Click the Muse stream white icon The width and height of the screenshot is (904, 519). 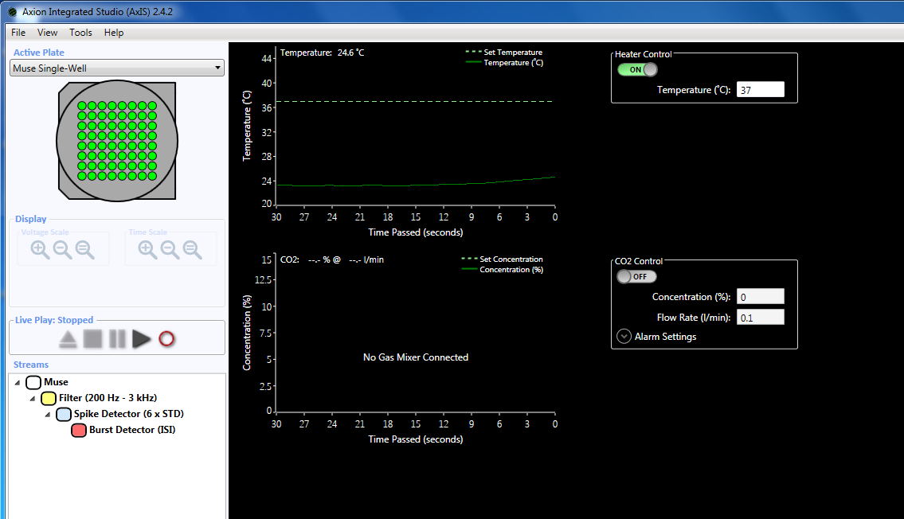34,382
